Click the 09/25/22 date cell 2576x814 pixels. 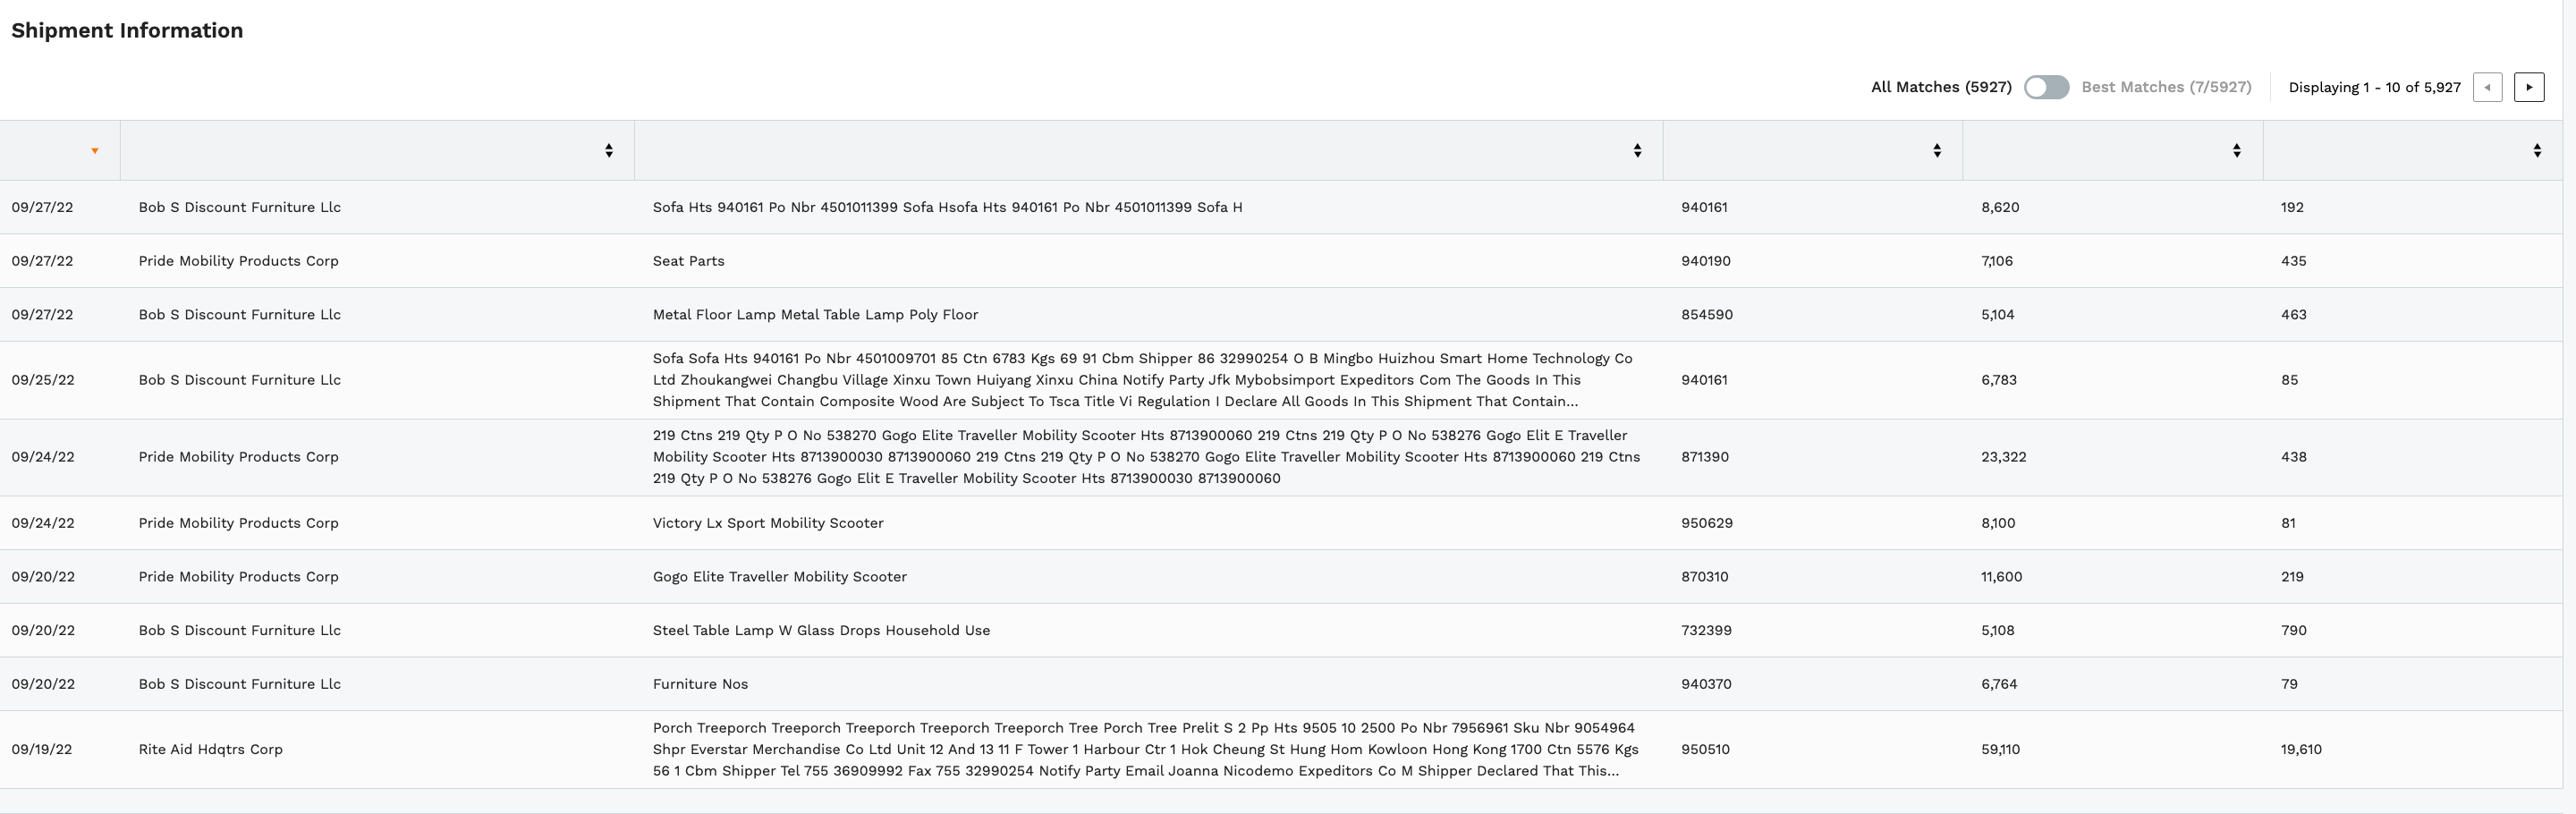tap(42, 380)
